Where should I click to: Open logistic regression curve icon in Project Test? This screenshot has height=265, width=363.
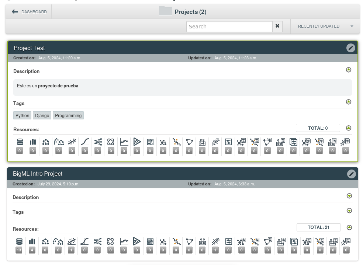85,142
